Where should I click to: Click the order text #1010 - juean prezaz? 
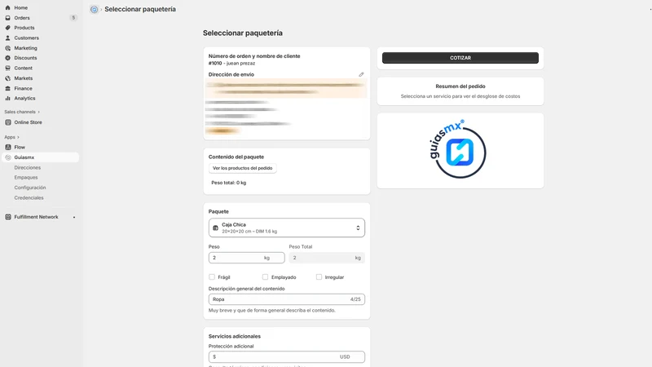coord(231,64)
